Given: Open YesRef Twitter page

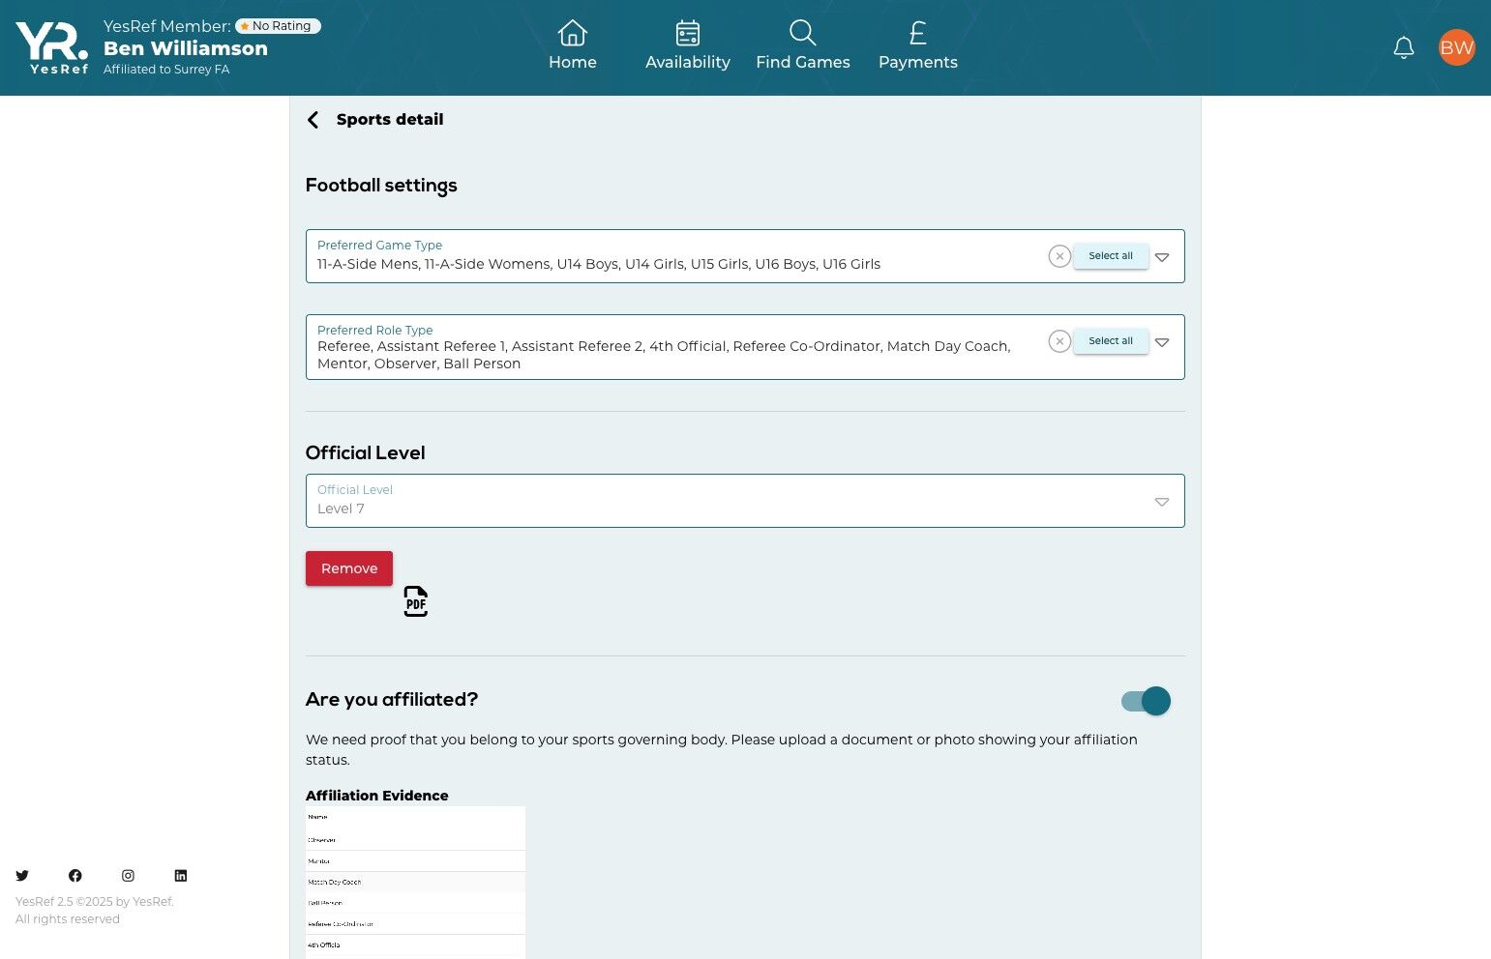Looking at the screenshot, I should pos(22,876).
